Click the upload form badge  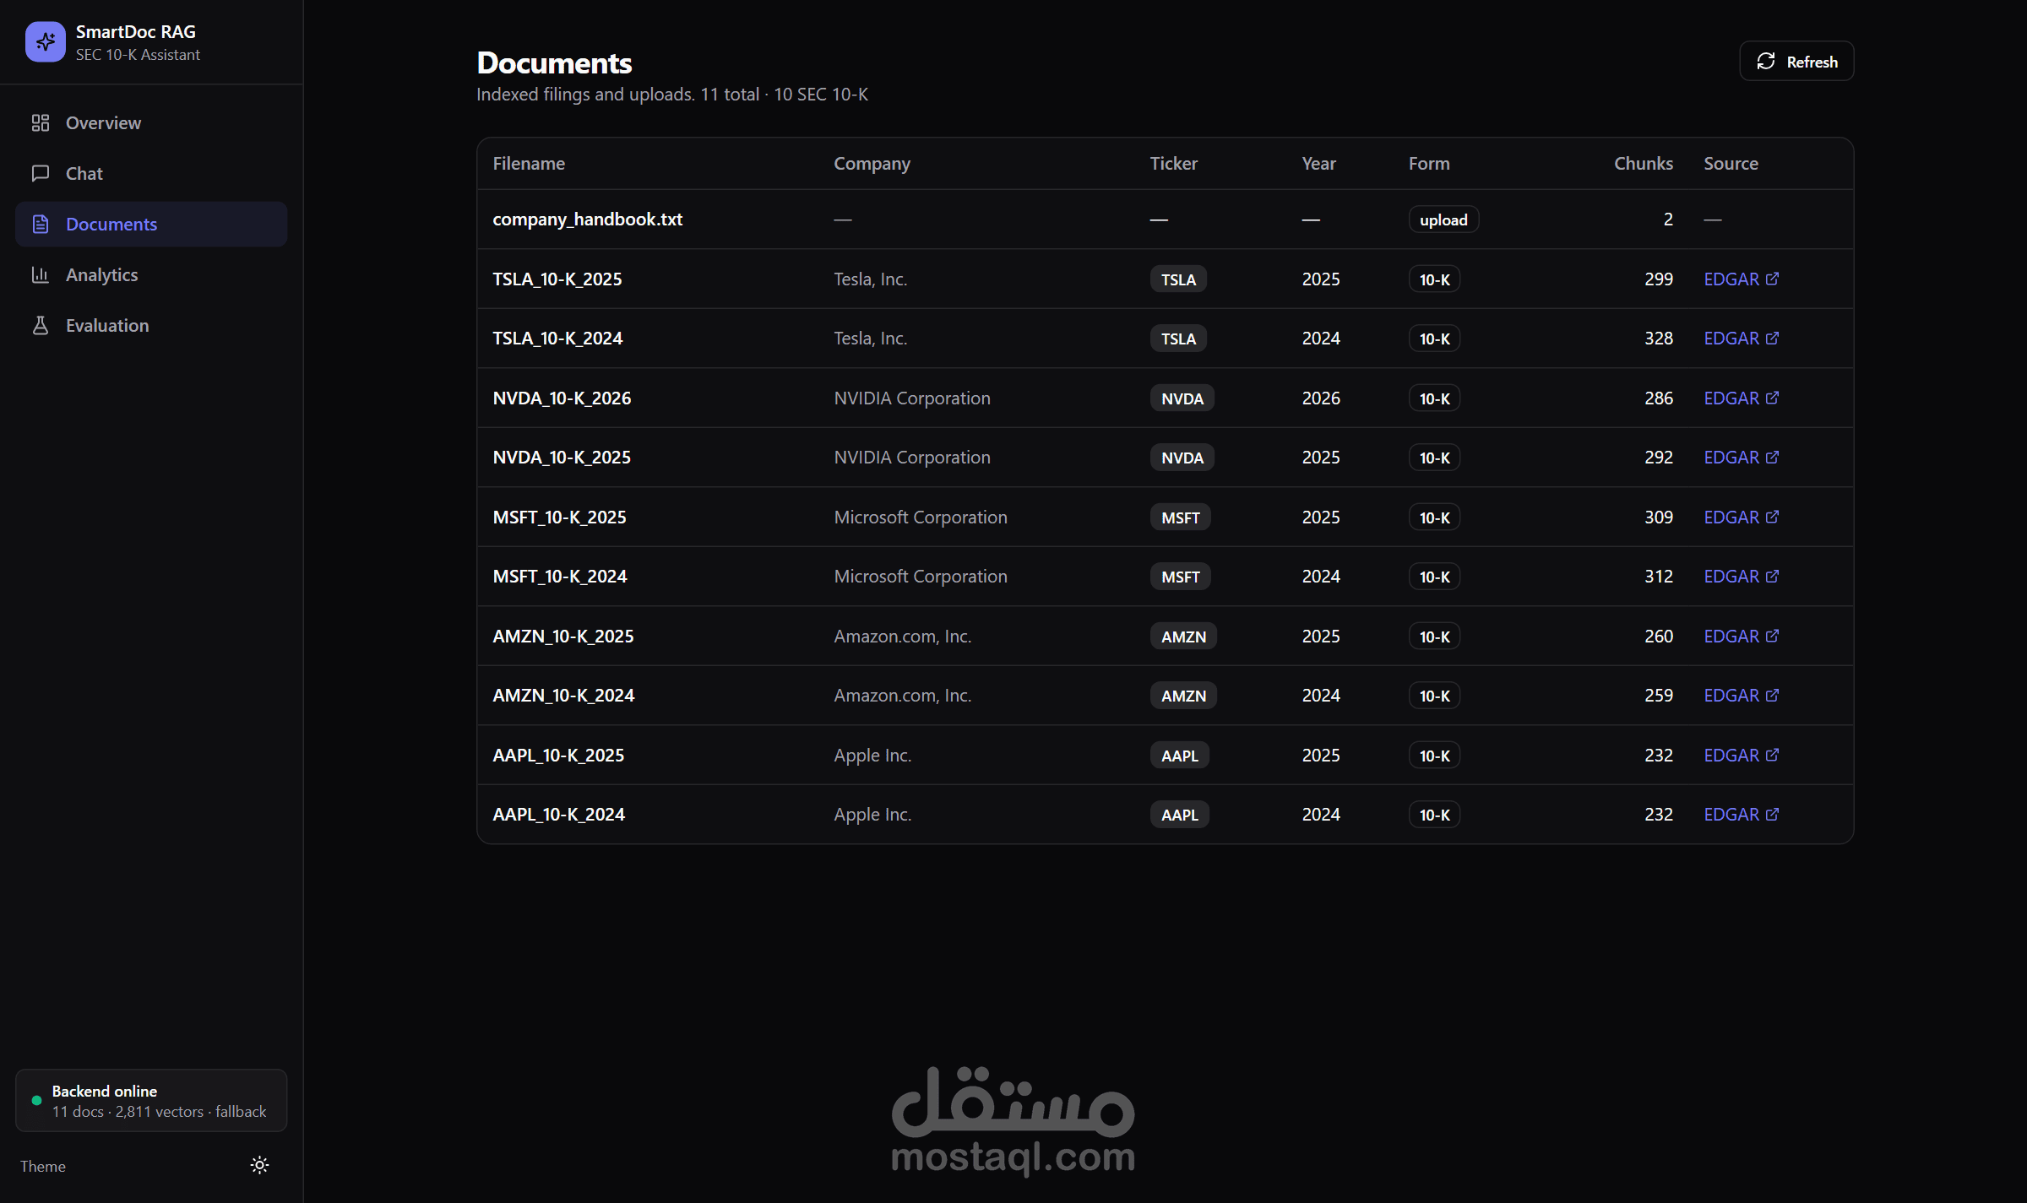1443,219
